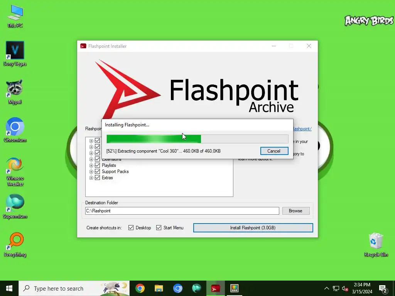Open the notification center icon
The height and width of the screenshot is (296, 395).
(383, 289)
